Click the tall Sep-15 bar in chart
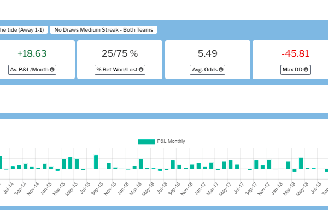The image size is (328, 215). tap(96, 162)
